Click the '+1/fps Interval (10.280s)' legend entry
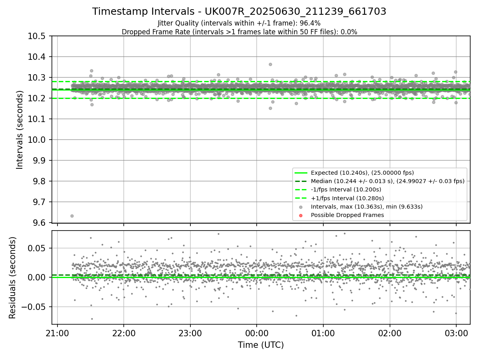 (x=347, y=198)
